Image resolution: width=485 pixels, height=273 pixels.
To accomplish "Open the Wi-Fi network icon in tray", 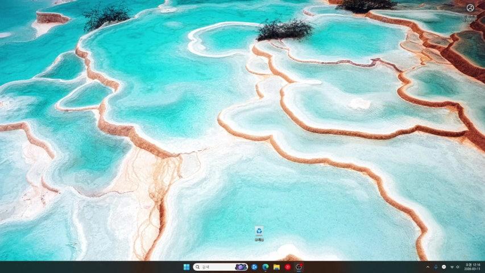I will 452,267.
